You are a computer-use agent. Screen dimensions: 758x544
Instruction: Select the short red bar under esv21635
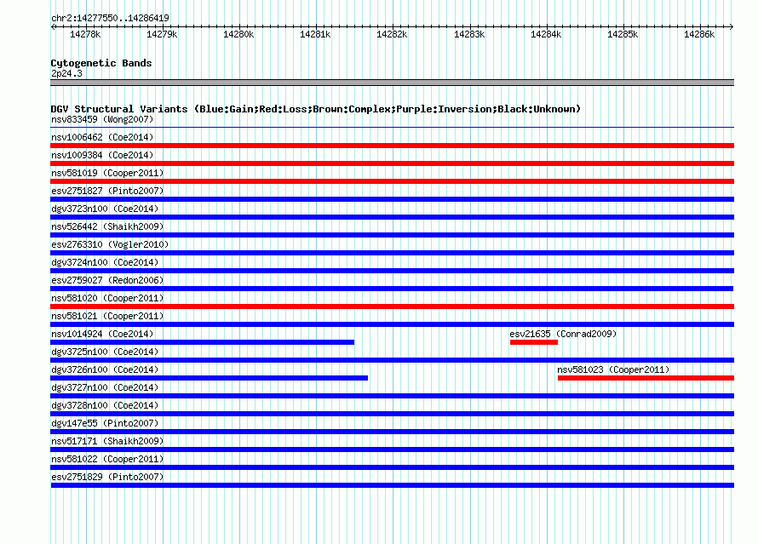coord(534,342)
